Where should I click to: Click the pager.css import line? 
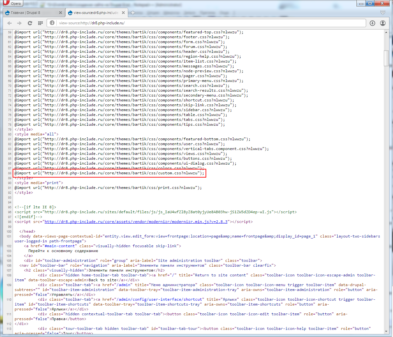(121, 76)
